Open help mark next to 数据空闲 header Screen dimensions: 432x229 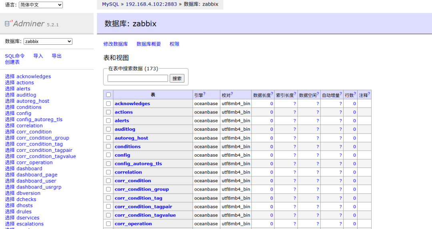pyautogui.click(x=318, y=94)
